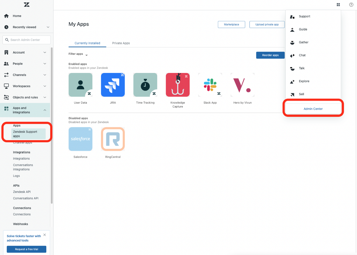Open the User Data app tile
357x255 pixels.
[x=80, y=85]
